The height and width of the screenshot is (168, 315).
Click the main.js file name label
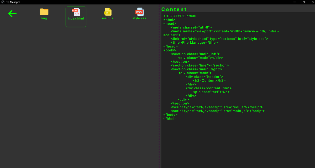point(108,19)
